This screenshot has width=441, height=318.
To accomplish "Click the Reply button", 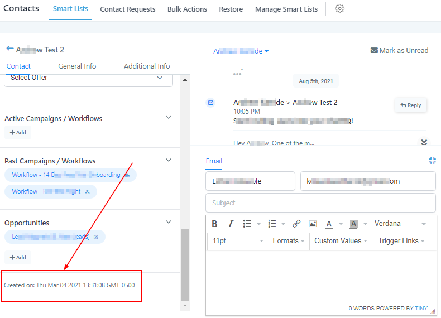I will (410, 105).
